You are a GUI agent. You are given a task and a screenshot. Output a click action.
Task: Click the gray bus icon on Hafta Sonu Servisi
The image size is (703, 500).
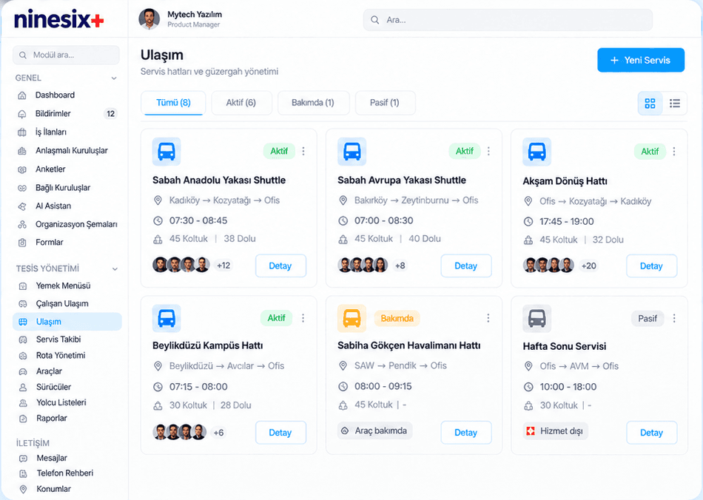[536, 319]
